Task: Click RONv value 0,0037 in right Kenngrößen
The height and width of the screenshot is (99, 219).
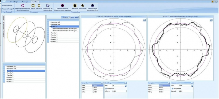Action: [x=164, y=90]
